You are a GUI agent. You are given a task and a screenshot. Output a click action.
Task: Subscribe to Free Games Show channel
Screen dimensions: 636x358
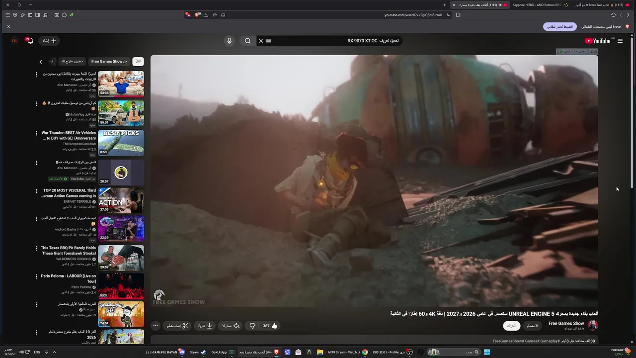511,326
